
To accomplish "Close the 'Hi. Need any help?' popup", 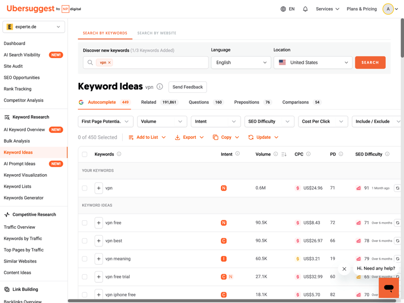I will (344, 269).
